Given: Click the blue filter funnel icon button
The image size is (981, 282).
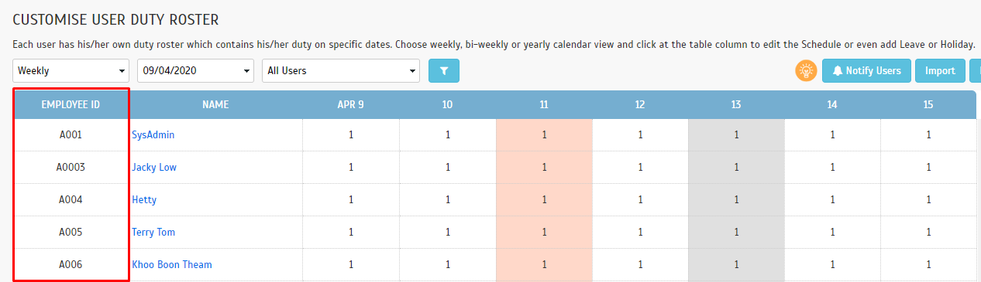Looking at the screenshot, I should point(444,70).
